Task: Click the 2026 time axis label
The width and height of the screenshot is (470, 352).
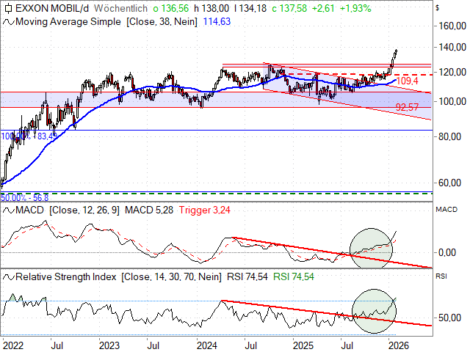Action: tap(399, 346)
